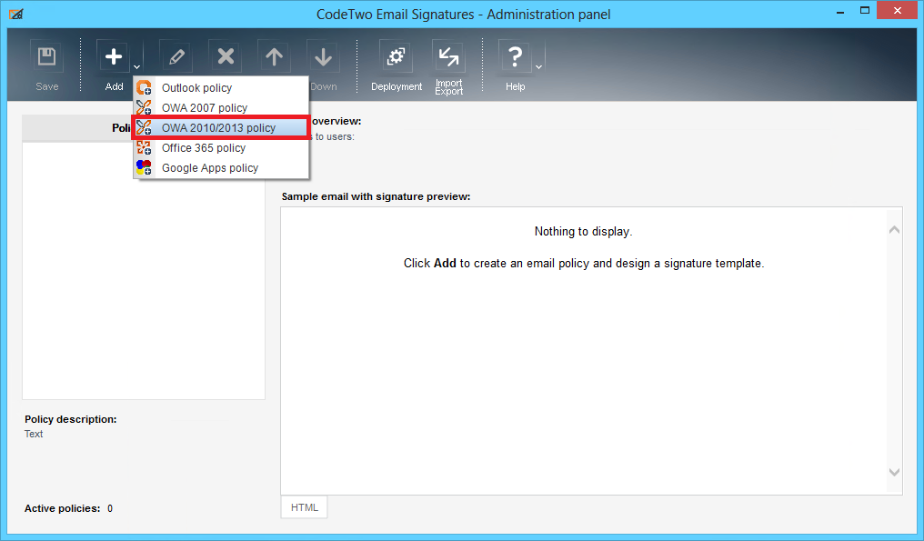Click the Remove X icon

tap(226, 56)
